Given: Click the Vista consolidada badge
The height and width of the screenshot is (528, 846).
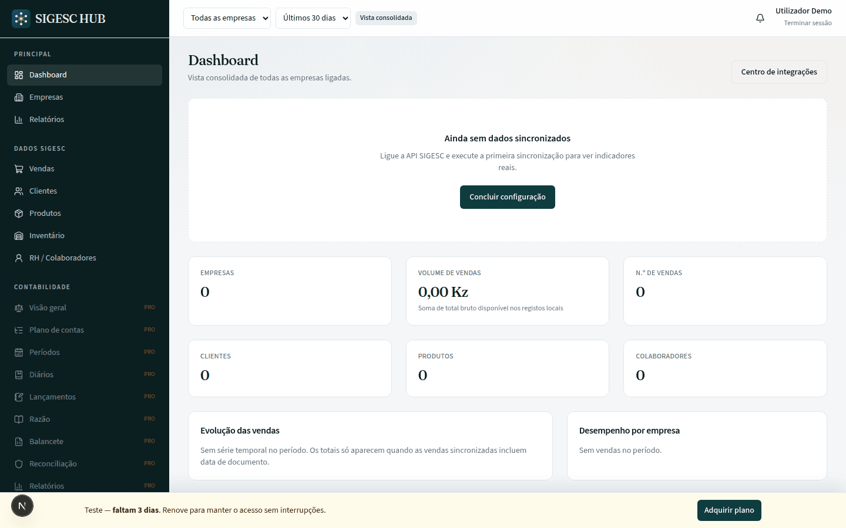Looking at the screenshot, I should pyautogui.click(x=386, y=18).
